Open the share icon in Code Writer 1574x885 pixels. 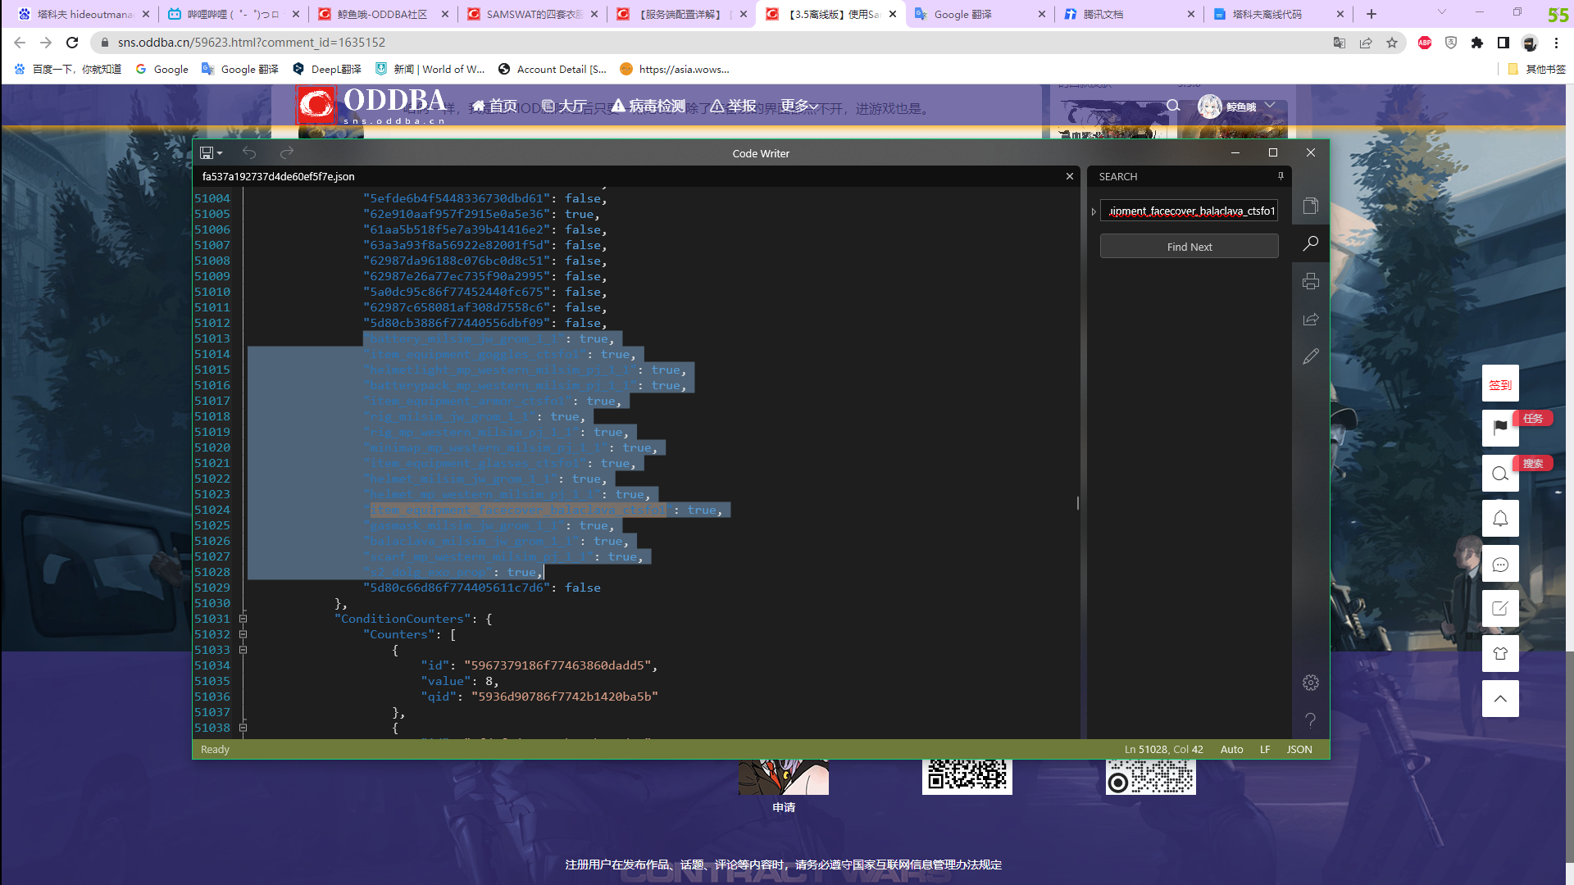tap(1310, 319)
